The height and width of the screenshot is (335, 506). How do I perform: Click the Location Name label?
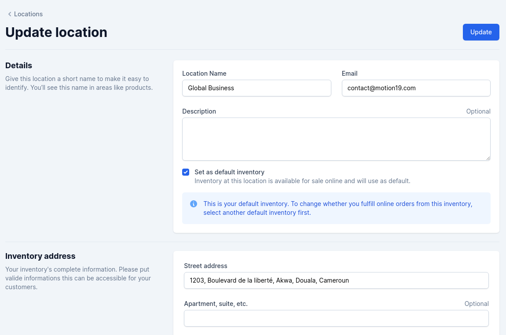click(204, 74)
